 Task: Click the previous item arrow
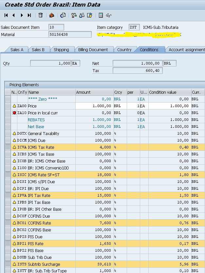(14, 15)
